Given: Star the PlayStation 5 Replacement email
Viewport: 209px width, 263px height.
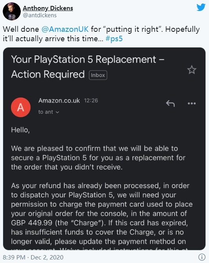Looking at the screenshot, I should [x=192, y=70].
